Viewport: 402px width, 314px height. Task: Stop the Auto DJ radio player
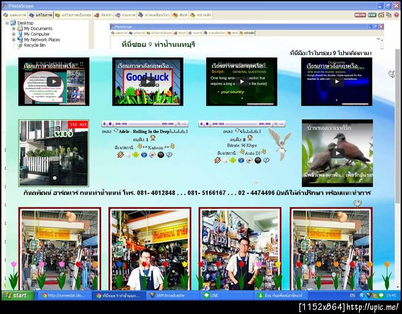[207, 124]
